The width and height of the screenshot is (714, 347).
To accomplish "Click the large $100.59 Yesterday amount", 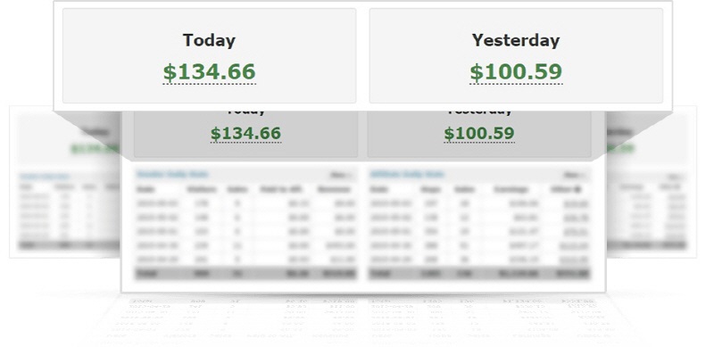I will click(516, 72).
